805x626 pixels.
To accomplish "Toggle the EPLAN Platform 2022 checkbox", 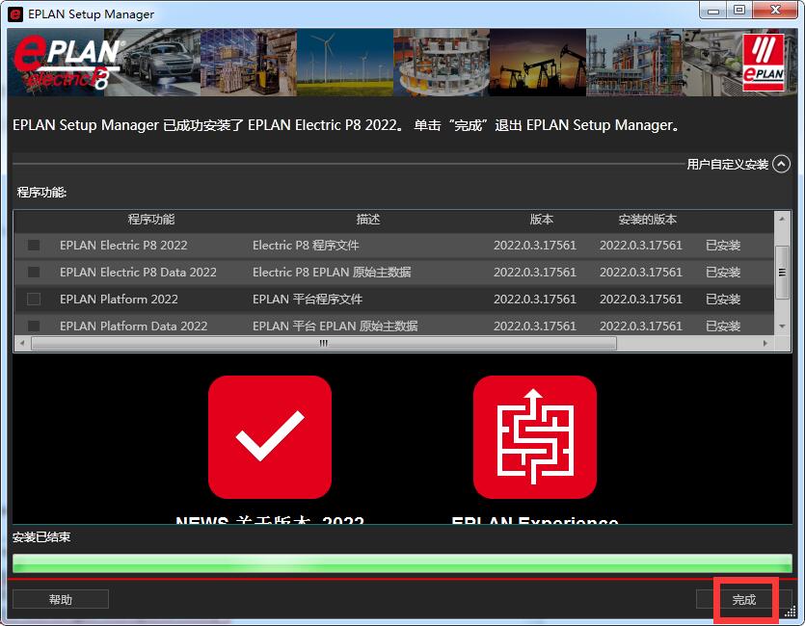I will (x=34, y=300).
